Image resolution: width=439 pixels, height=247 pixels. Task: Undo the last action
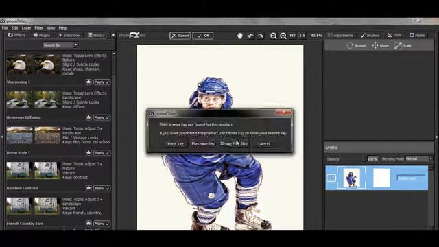(x=250, y=36)
